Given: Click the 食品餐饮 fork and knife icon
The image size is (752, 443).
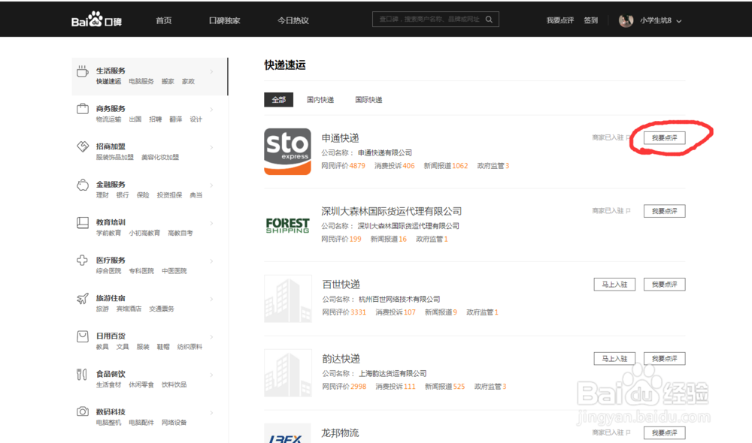Looking at the screenshot, I should click(x=81, y=374).
